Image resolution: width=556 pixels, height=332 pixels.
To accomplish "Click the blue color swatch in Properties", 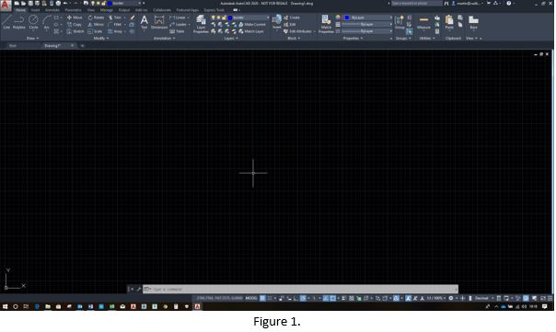I will (x=347, y=17).
